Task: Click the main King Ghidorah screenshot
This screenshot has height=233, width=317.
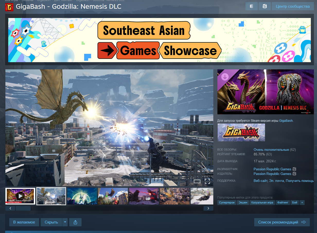Action: pos(109,128)
